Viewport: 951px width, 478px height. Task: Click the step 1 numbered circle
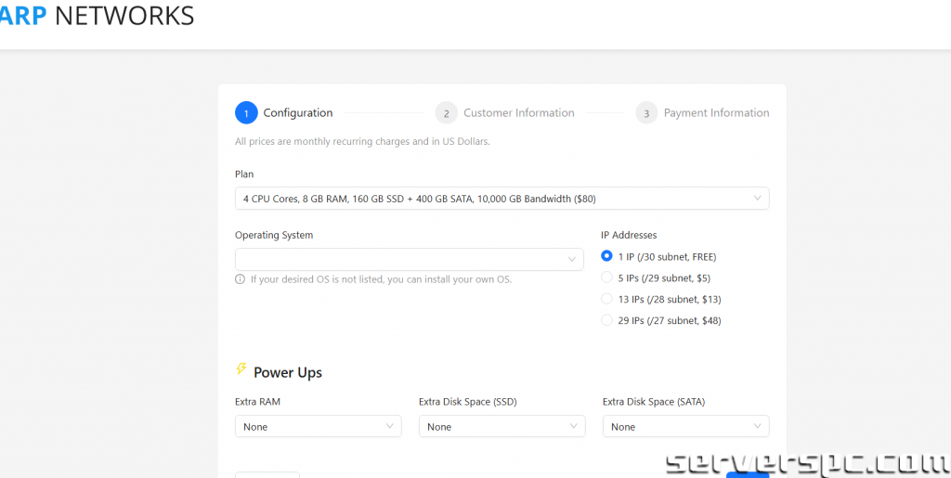246,113
